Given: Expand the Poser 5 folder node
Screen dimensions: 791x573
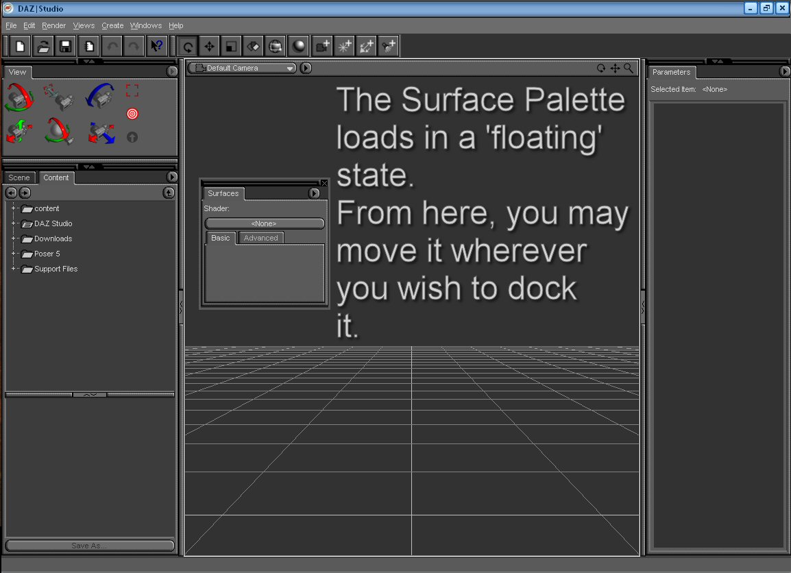Looking at the screenshot, I should pyautogui.click(x=13, y=254).
